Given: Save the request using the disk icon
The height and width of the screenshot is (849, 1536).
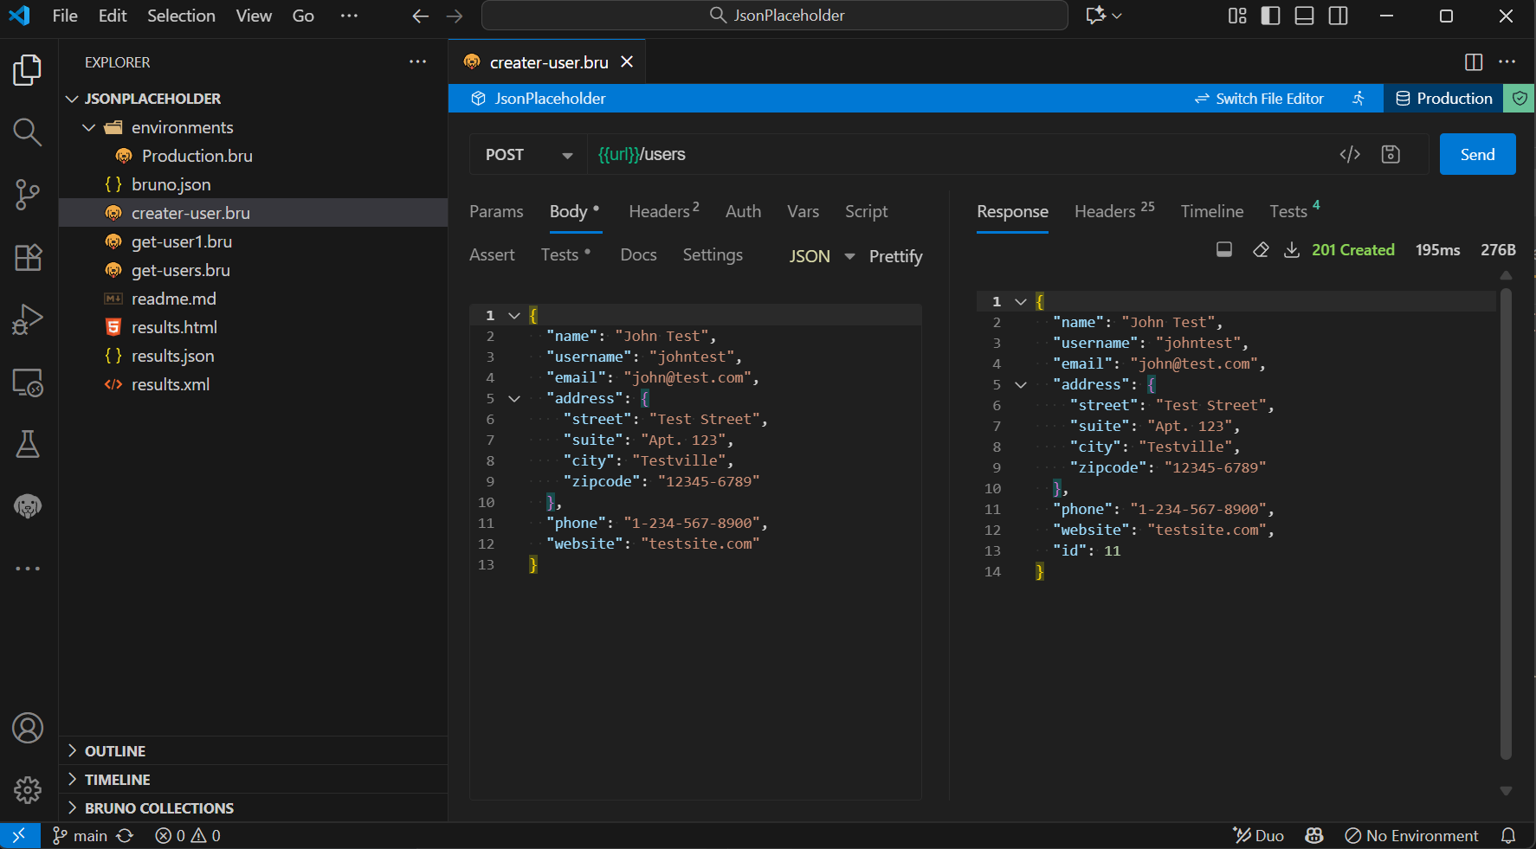Looking at the screenshot, I should tap(1391, 154).
